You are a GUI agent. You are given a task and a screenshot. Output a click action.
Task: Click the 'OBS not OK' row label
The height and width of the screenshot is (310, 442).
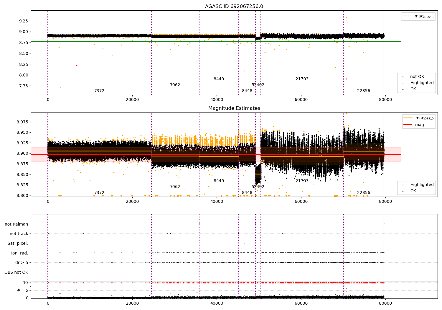[x=16, y=272]
